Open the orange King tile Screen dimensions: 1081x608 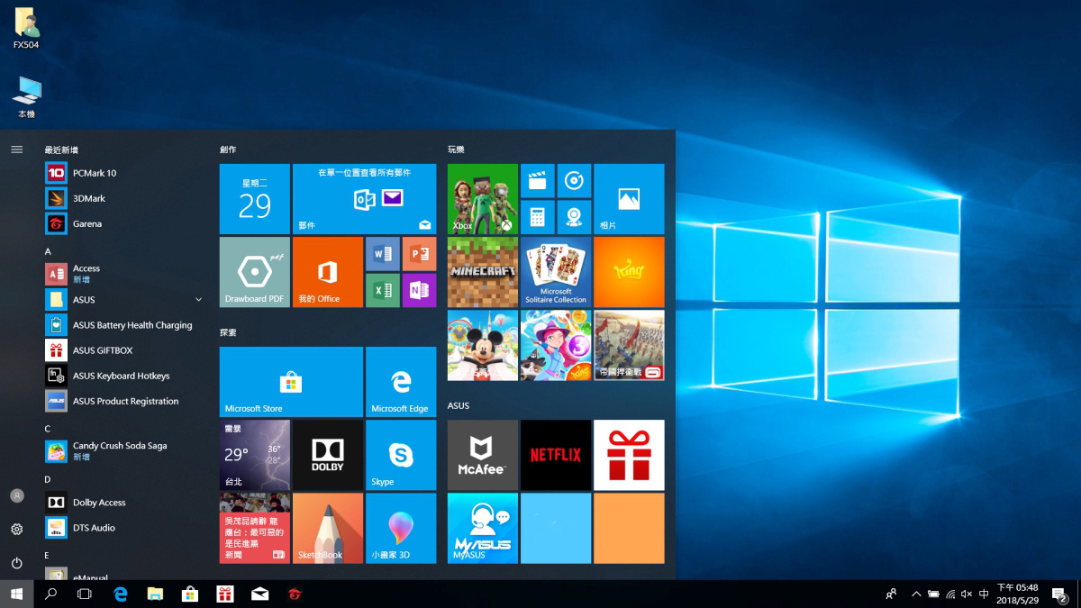[x=629, y=272]
